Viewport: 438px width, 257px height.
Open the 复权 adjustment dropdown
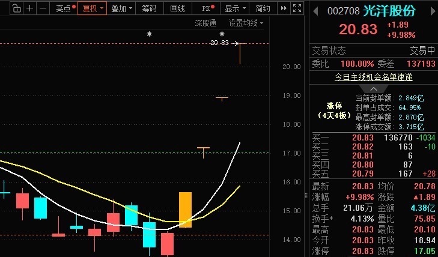tap(93, 8)
